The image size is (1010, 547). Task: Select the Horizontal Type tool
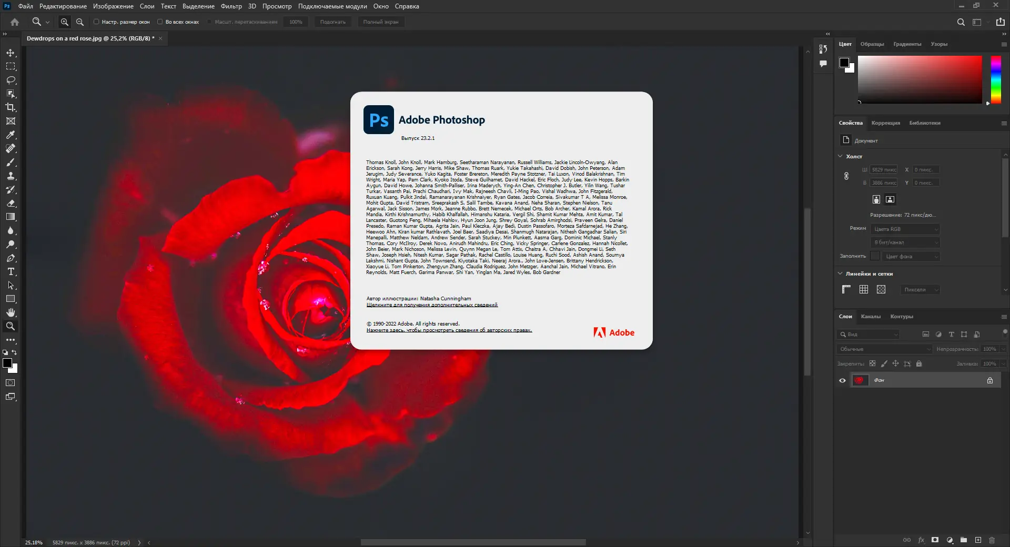(x=11, y=272)
